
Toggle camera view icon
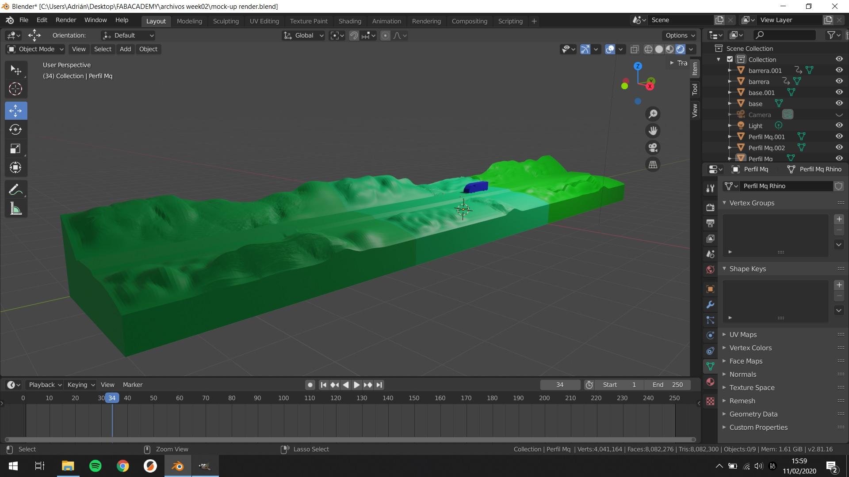point(653,148)
